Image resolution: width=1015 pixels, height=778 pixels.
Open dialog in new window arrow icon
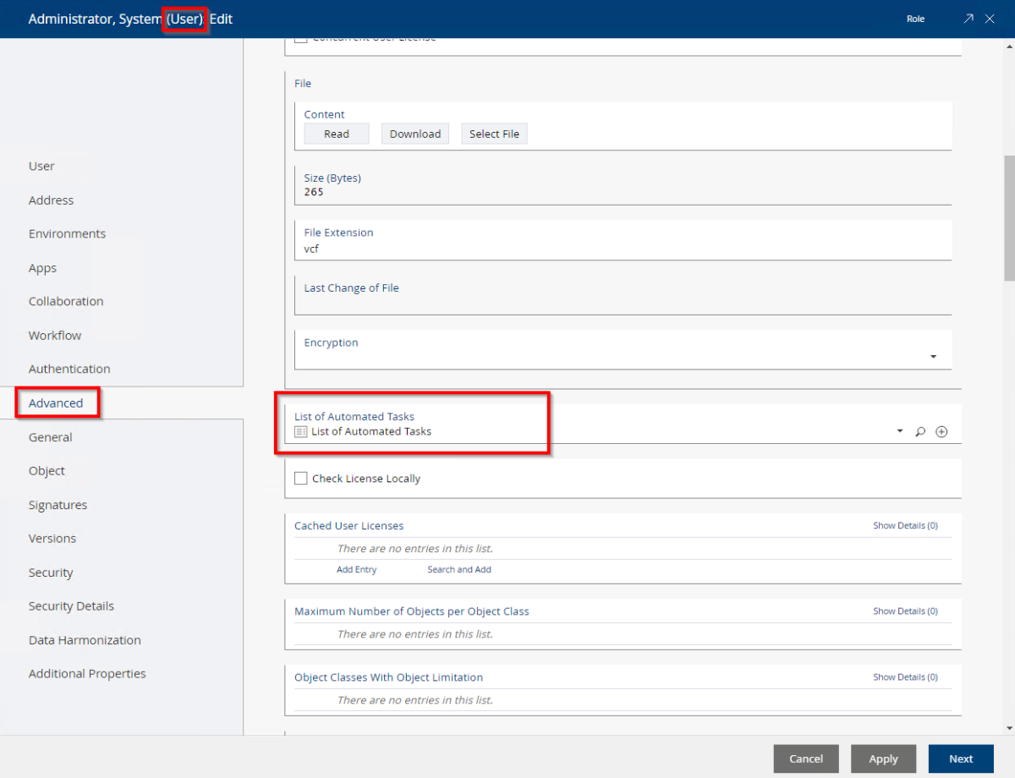(x=968, y=19)
